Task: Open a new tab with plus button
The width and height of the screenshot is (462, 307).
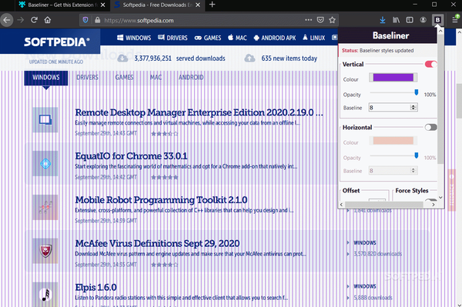Action: [x=213, y=5]
